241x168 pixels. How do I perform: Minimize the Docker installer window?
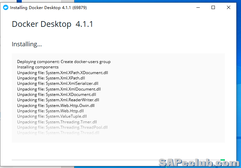(x=197, y=7)
